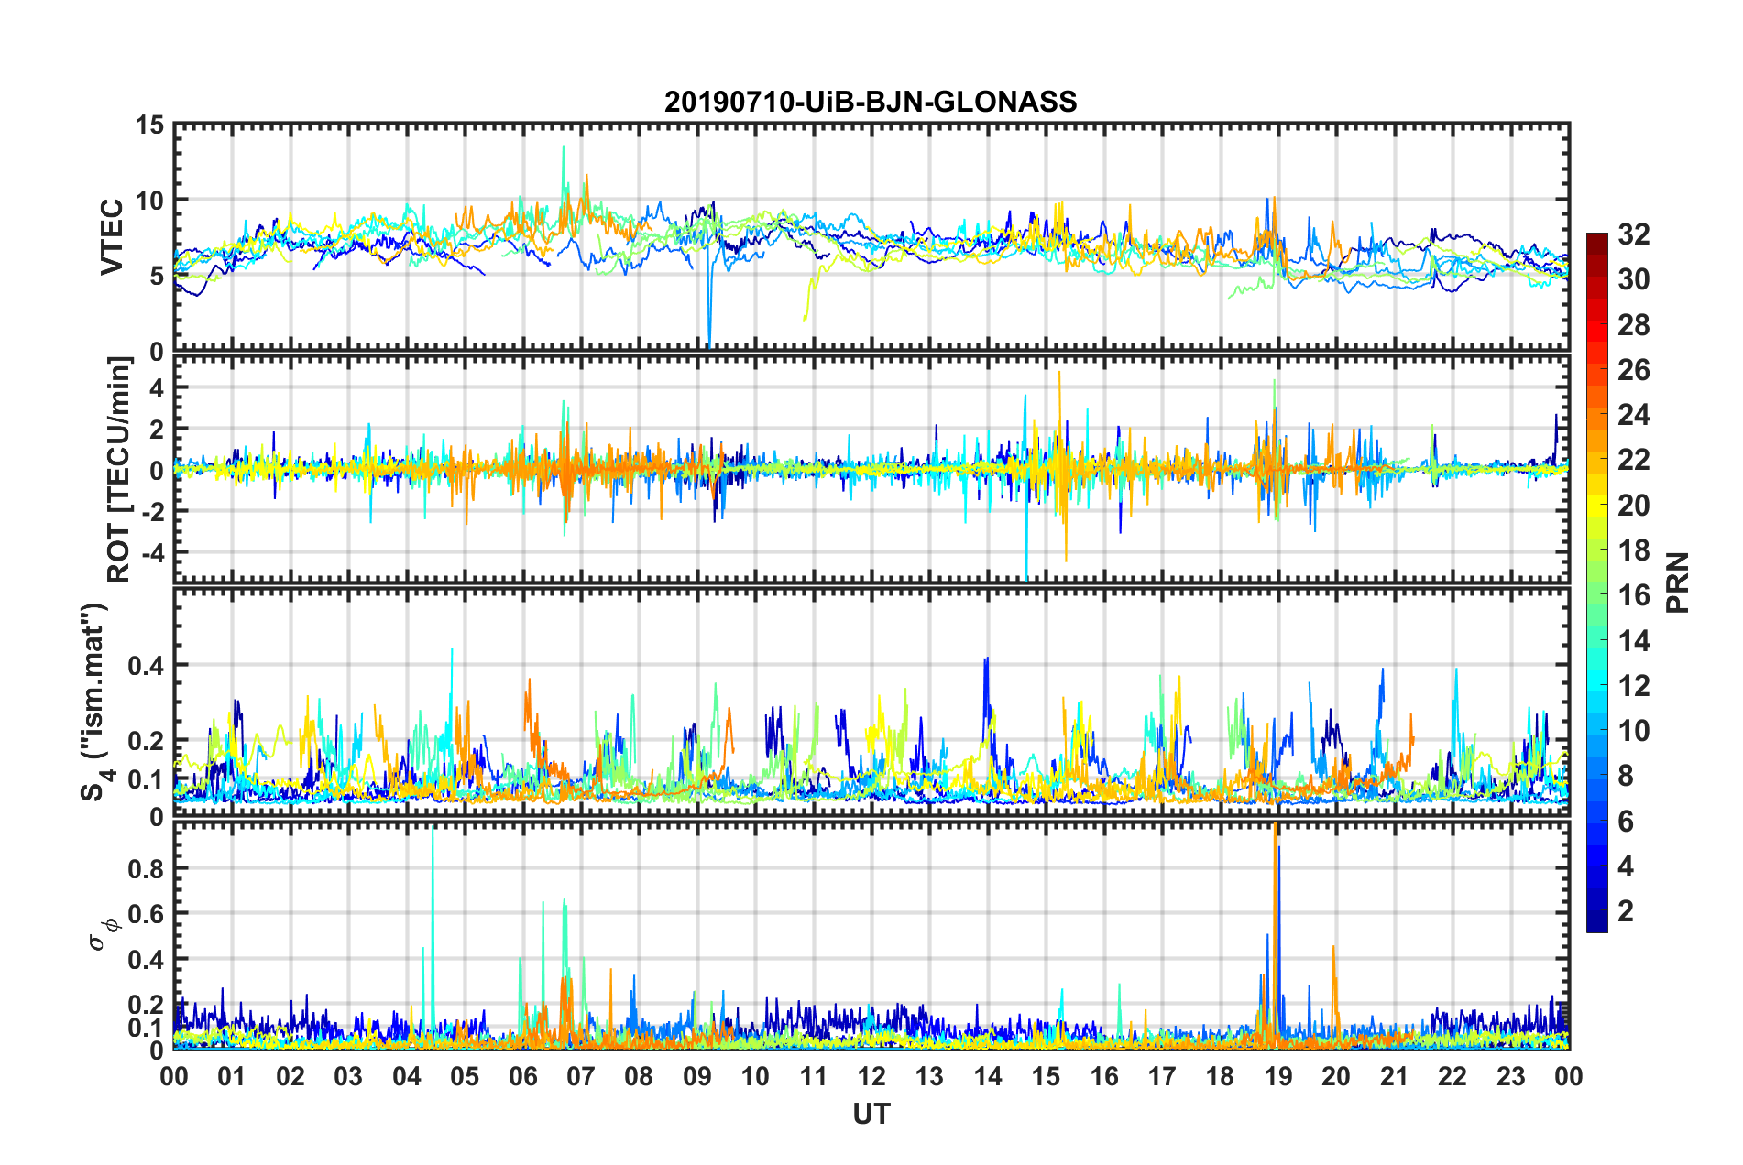
Task: Click colorbar tick label 24
Action: tap(1633, 415)
